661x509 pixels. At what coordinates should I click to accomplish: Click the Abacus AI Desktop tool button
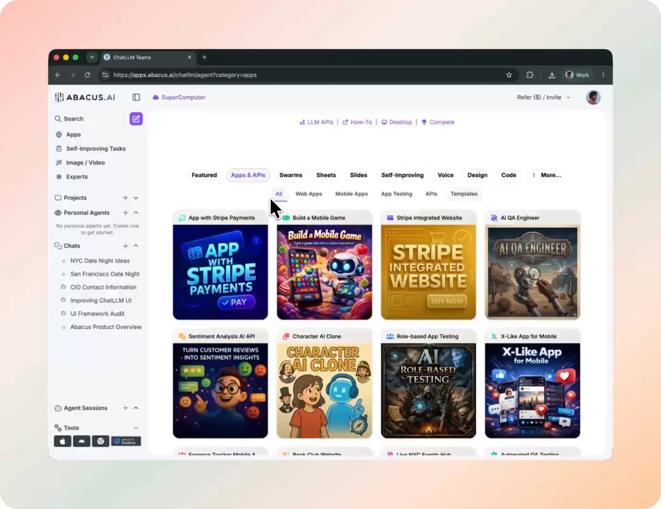126,442
